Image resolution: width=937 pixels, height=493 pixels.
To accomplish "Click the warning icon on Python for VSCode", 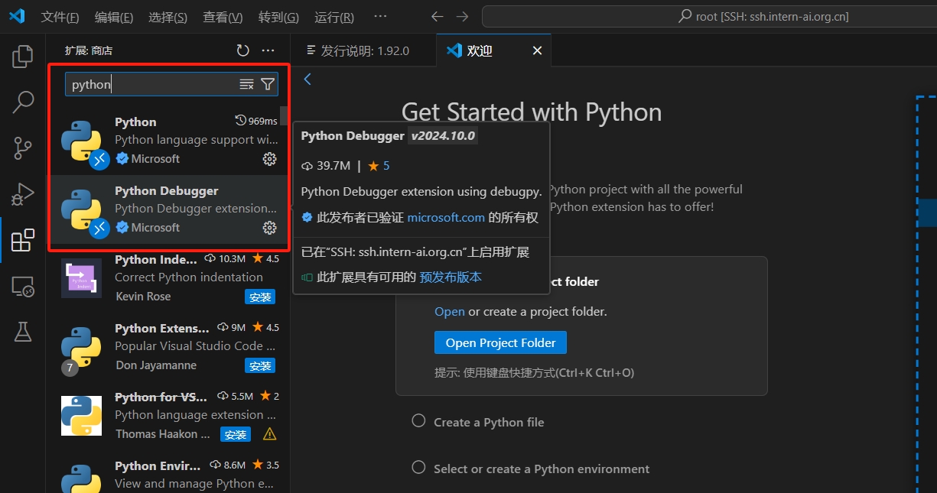I will pyautogui.click(x=269, y=434).
